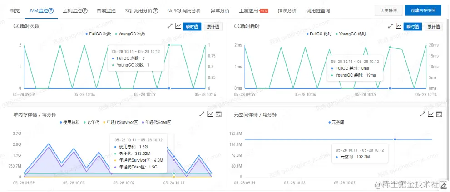Open the console window icon in 元空间详情 panel
The height and width of the screenshot is (192, 450).
[x=439, y=115]
